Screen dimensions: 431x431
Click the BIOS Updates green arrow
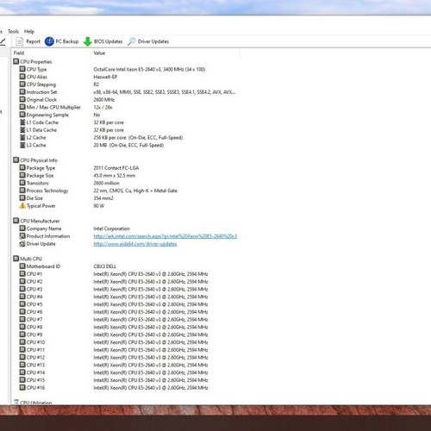tap(88, 41)
